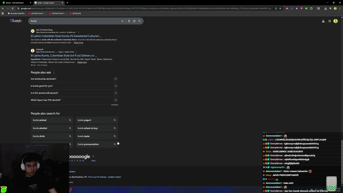Submit search with the magnifier icon
This screenshot has width=343, height=193.
tap(139, 21)
